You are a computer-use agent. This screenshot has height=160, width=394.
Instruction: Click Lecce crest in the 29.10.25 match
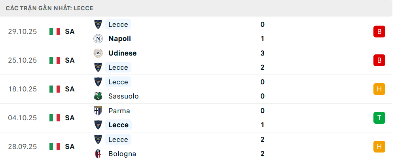coord(98,24)
